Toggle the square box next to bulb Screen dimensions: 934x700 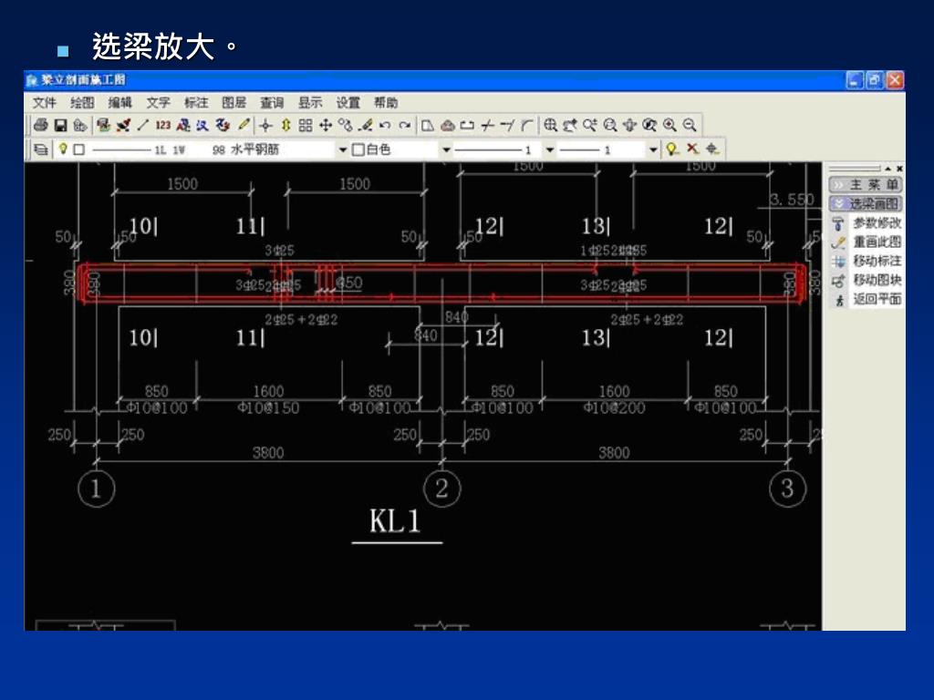coord(79,149)
